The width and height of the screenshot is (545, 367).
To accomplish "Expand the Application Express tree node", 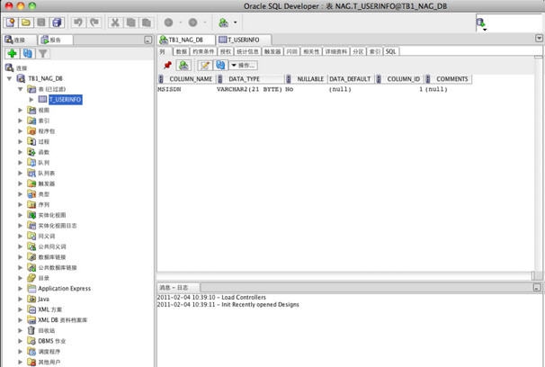I will [x=21, y=288].
